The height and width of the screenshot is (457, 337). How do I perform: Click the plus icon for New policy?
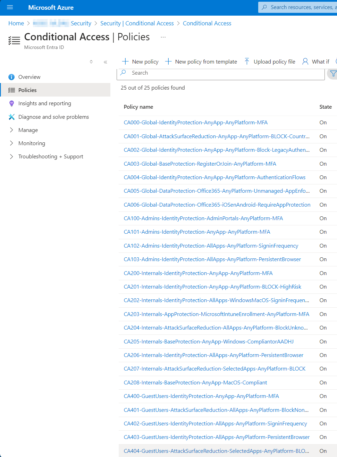tap(125, 61)
